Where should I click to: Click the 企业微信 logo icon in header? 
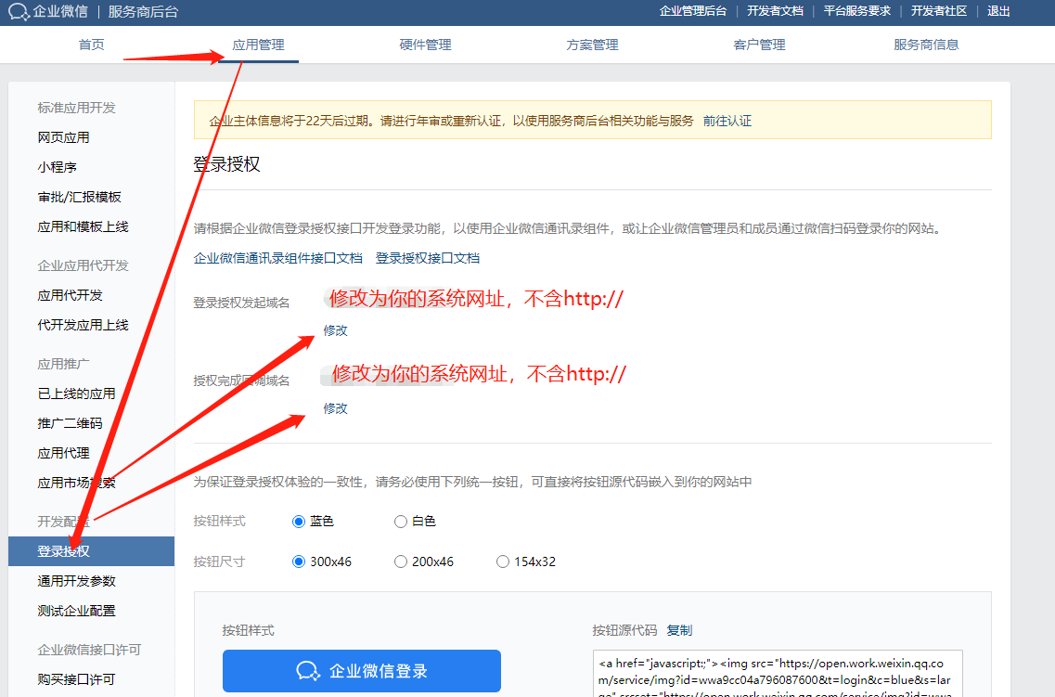click(19, 11)
